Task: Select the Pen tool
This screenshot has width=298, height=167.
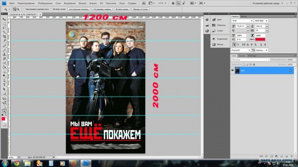Action: point(4,81)
